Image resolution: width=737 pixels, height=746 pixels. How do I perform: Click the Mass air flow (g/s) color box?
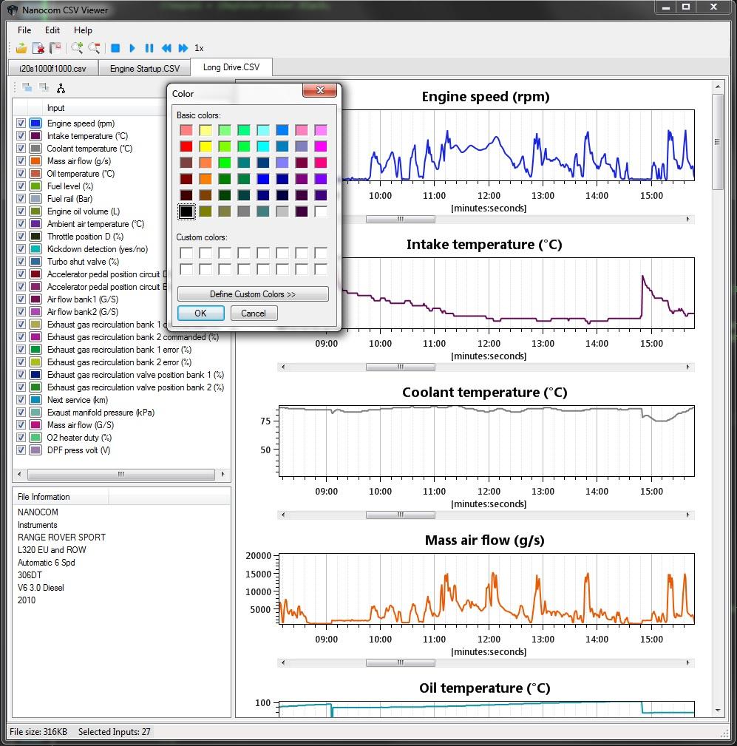35,161
